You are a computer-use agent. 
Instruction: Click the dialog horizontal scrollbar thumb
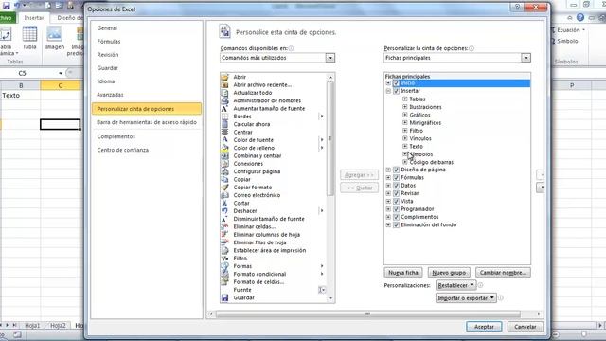click(x=367, y=314)
